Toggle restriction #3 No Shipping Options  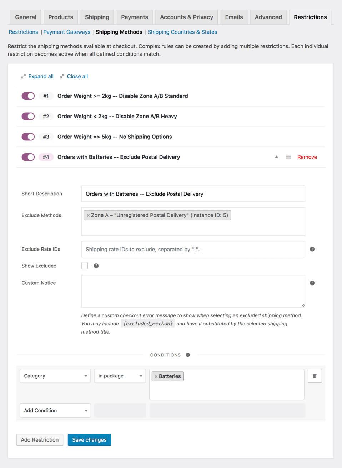pyautogui.click(x=28, y=137)
